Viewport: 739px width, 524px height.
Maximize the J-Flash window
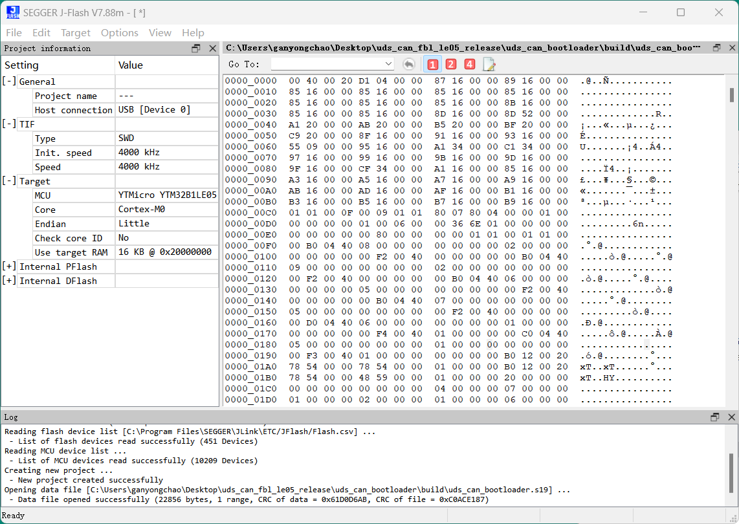click(681, 12)
